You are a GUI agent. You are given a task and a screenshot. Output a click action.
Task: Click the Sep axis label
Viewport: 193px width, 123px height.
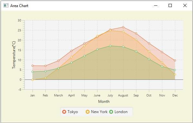(x=136, y=95)
